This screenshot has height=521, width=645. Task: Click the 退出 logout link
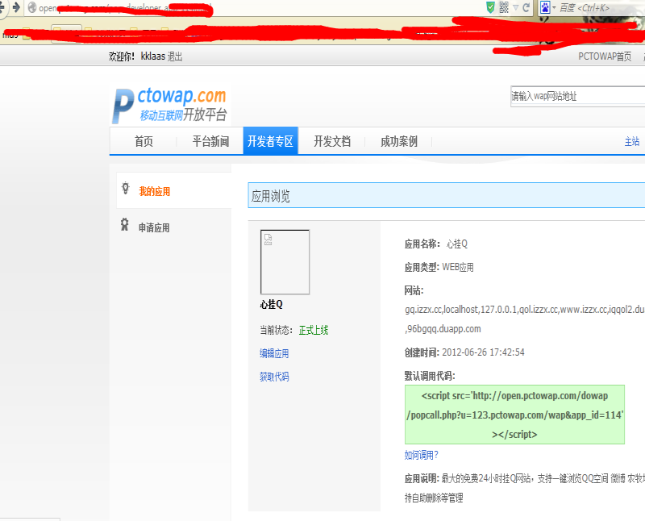point(175,56)
